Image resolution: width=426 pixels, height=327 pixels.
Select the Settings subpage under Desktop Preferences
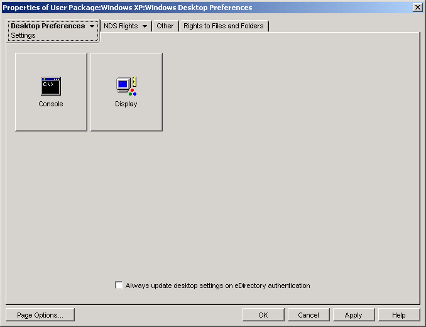tap(23, 36)
